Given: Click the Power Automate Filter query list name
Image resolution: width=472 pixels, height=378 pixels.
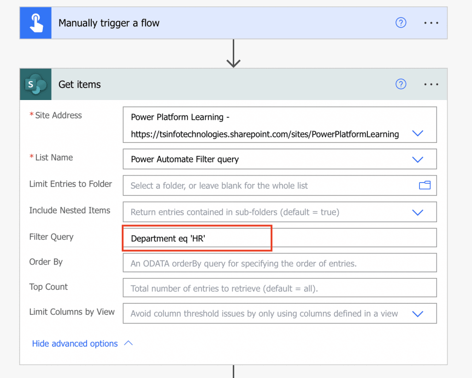Looking at the screenshot, I should pyautogui.click(x=185, y=159).
